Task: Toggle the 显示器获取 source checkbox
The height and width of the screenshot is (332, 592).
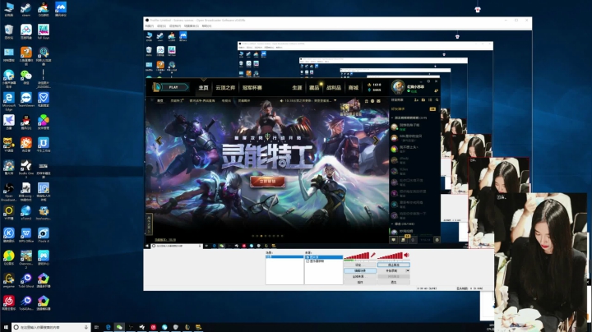Action: [x=308, y=261]
